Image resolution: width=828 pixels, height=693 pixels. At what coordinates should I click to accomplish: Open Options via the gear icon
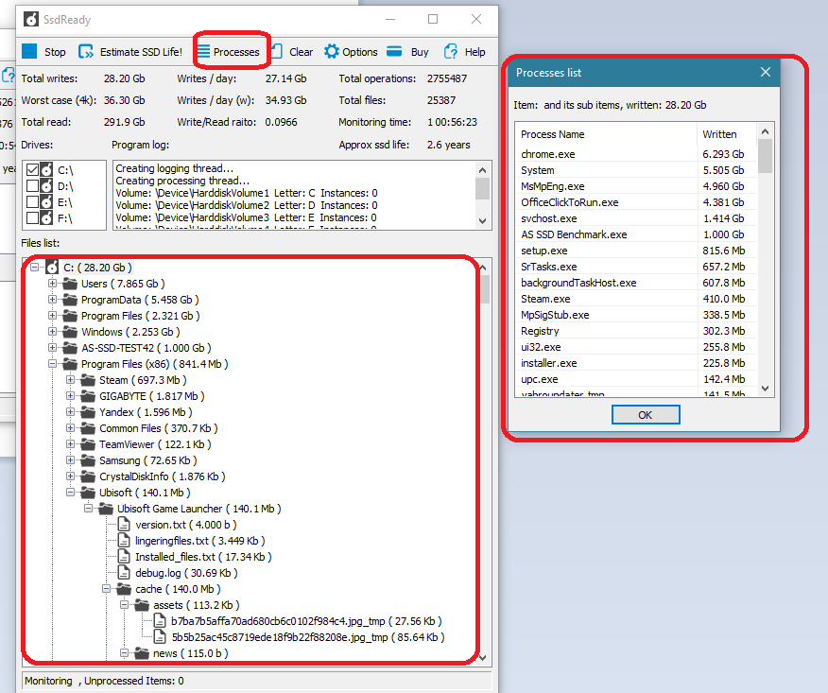point(332,51)
